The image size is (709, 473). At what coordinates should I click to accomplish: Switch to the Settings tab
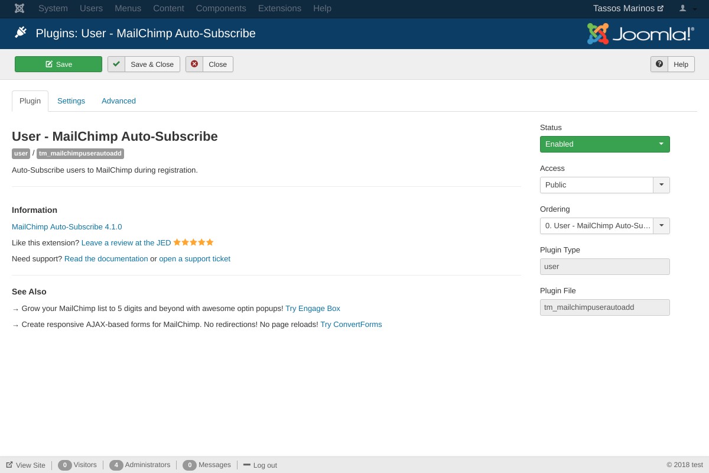(x=71, y=101)
